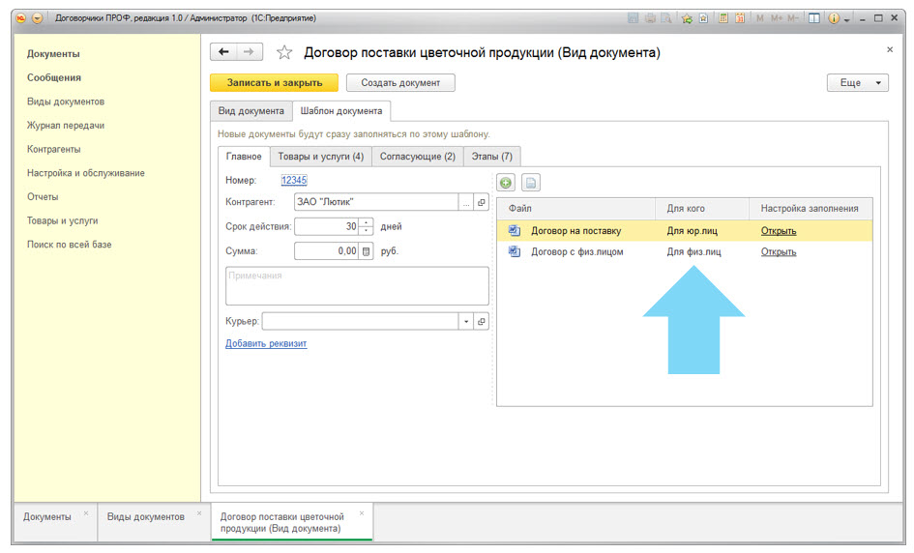Click the printer icon in title bar
914x553 pixels.
pos(650,18)
